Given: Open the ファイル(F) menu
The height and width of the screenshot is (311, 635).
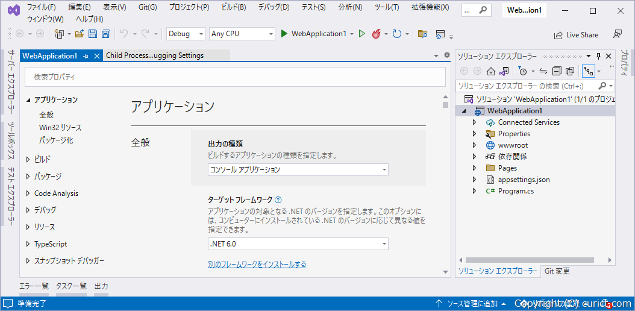Looking at the screenshot, I should 42,7.
